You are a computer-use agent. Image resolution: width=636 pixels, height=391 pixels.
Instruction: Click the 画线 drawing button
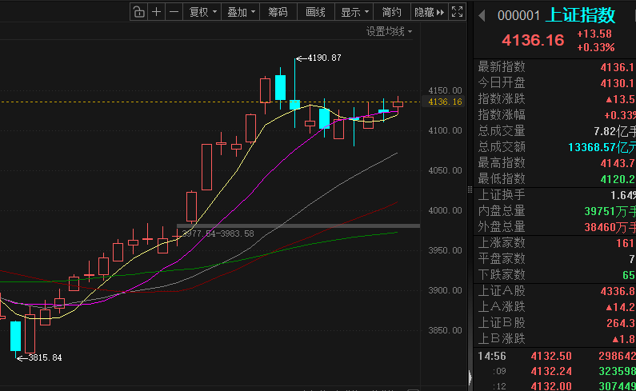[315, 12]
